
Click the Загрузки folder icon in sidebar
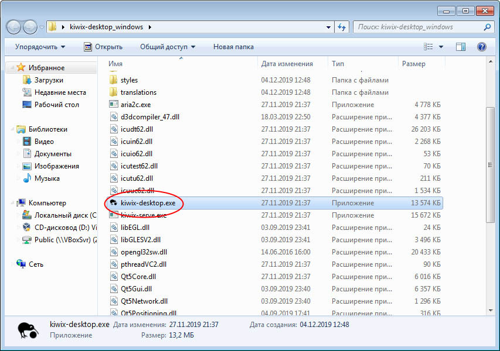27,80
